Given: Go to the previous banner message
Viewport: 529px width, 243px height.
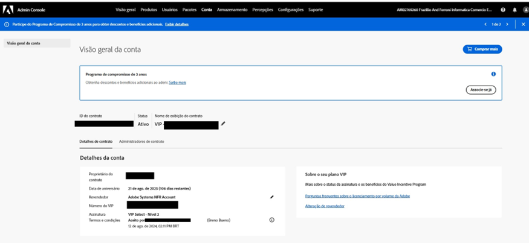Looking at the screenshot, I should tap(485, 24).
